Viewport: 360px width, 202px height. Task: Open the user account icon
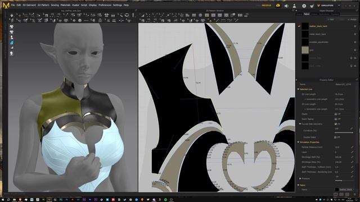294,6
